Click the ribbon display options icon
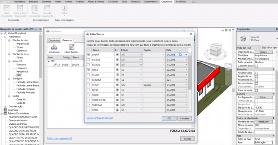 point(194,2)
